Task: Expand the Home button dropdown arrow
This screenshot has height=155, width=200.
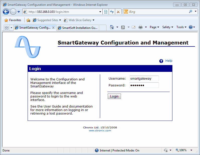Action: coord(117,27)
